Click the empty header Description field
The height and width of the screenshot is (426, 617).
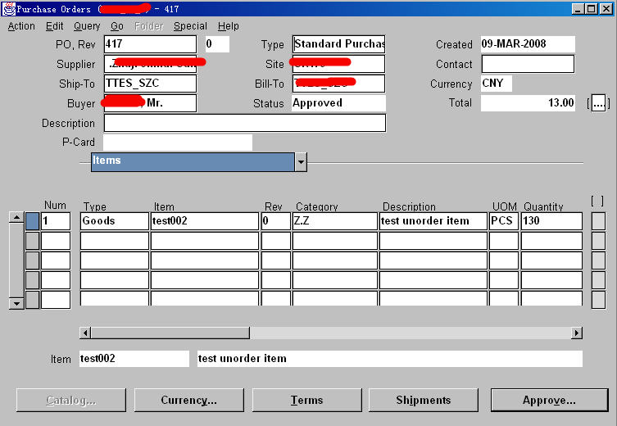pyautogui.click(x=245, y=123)
